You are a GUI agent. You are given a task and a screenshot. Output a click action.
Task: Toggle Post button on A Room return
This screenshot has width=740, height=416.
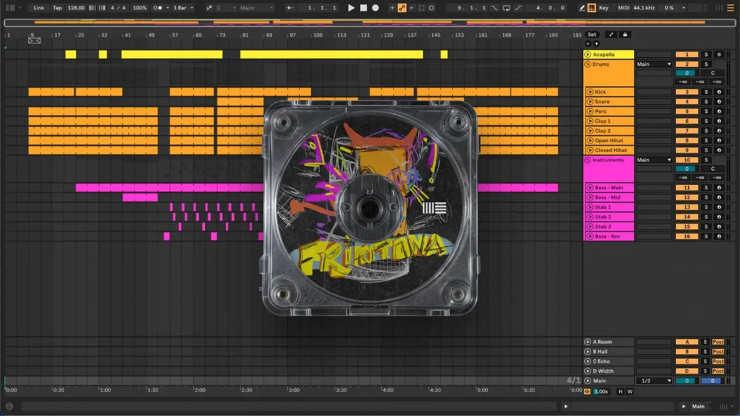(x=718, y=342)
